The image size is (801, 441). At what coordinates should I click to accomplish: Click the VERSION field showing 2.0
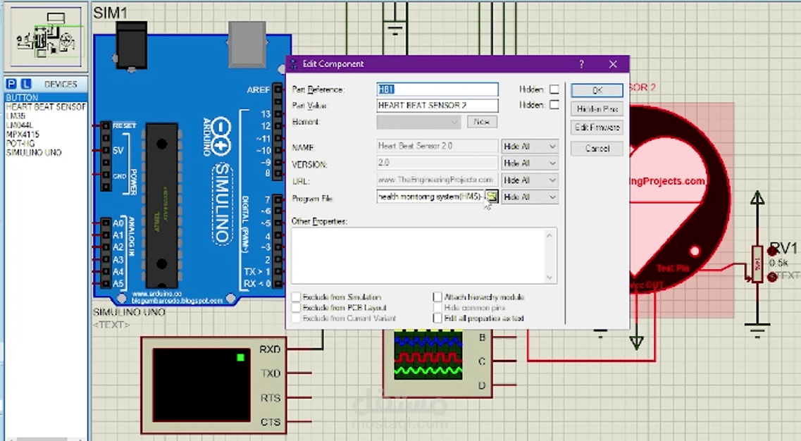437,163
